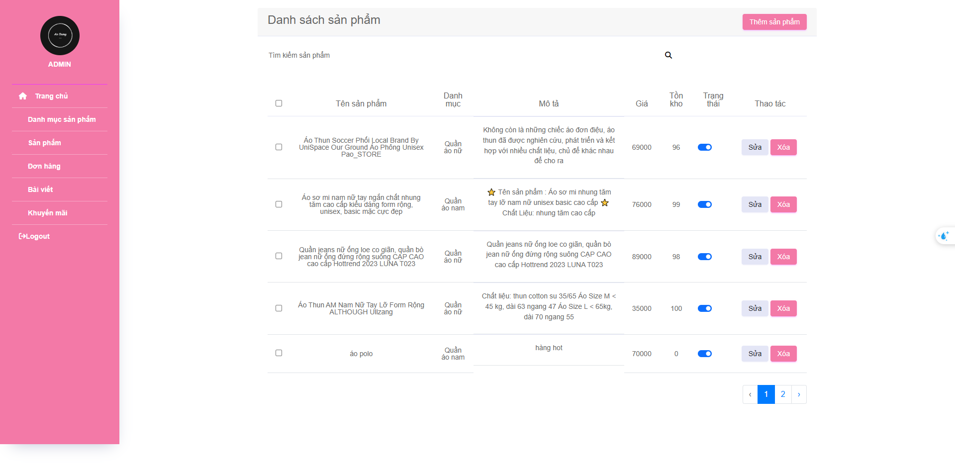Viewport: 955px width, 474px height.
Task: Click Sửa for Áo Thun Soccer product
Action: (x=755, y=147)
